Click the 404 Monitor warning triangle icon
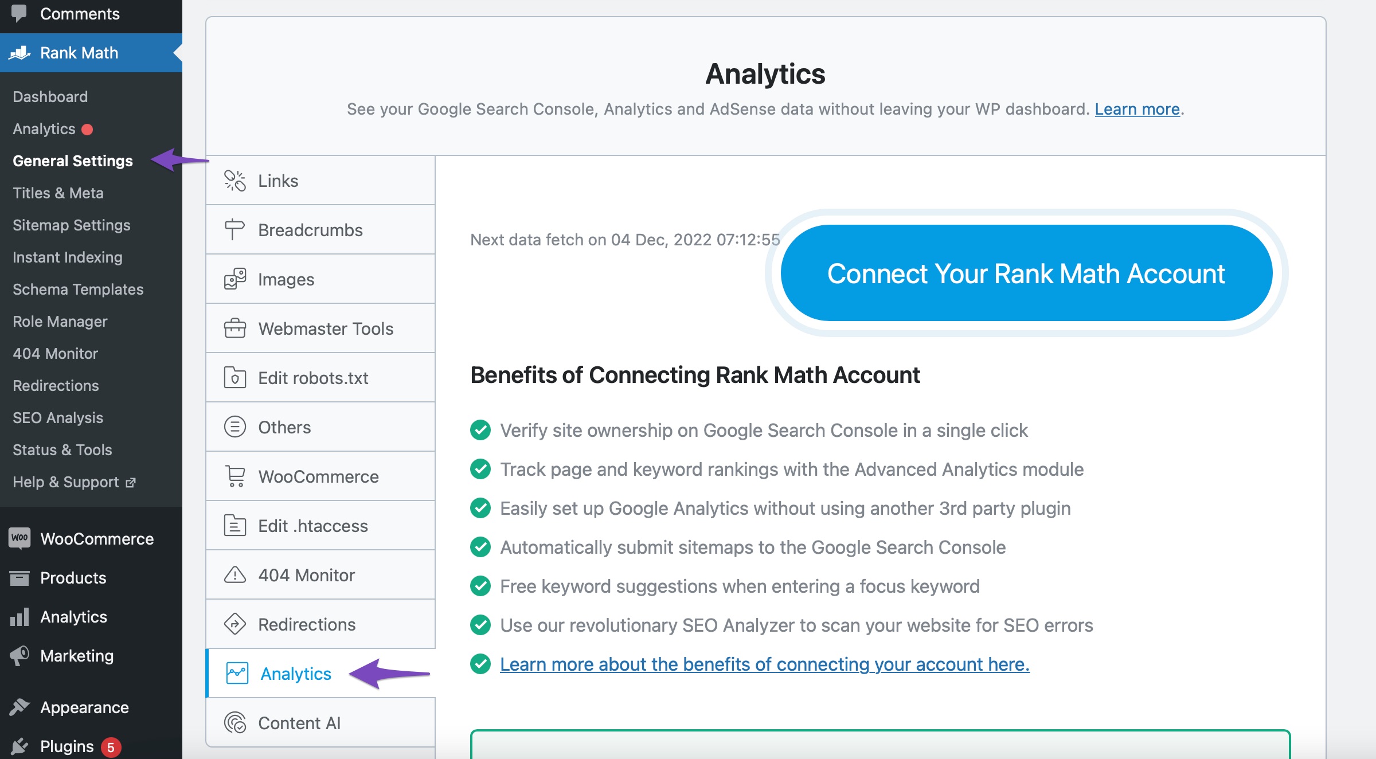Image resolution: width=1376 pixels, height=759 pixels. coord(234,574)
